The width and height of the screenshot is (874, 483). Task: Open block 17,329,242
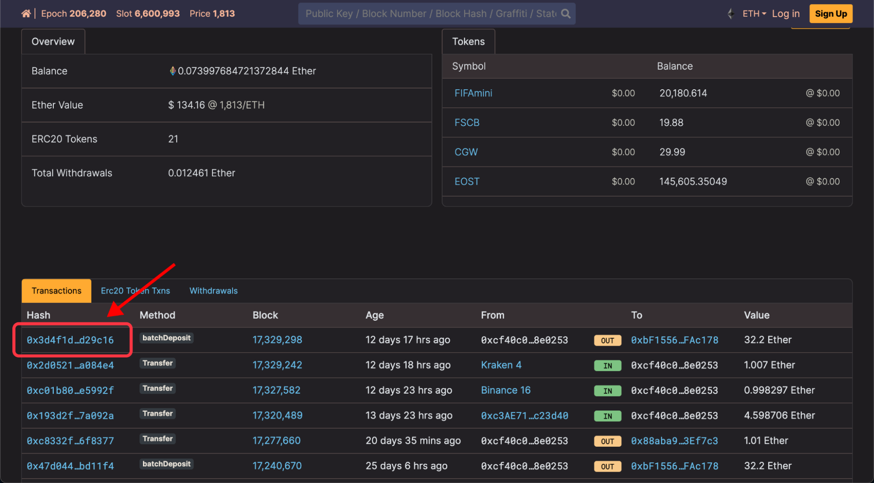click(277, 365)
